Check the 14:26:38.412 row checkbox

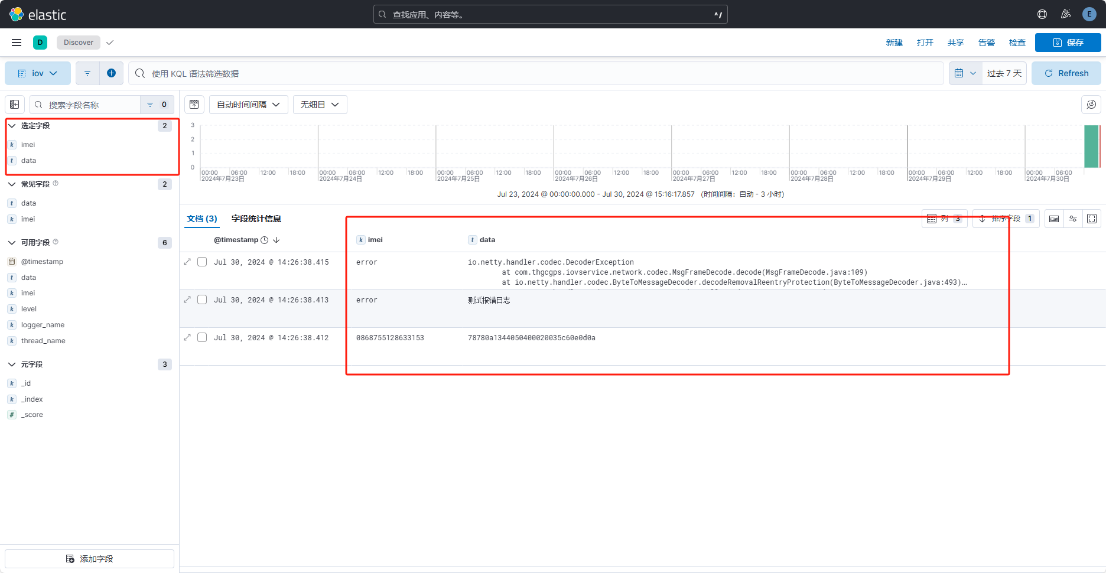coord(202,337)
